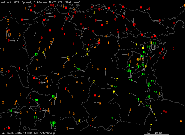Click orange 5 station joined to orange 4
This screenshot has height=135, width=185.
click(77, 82)
